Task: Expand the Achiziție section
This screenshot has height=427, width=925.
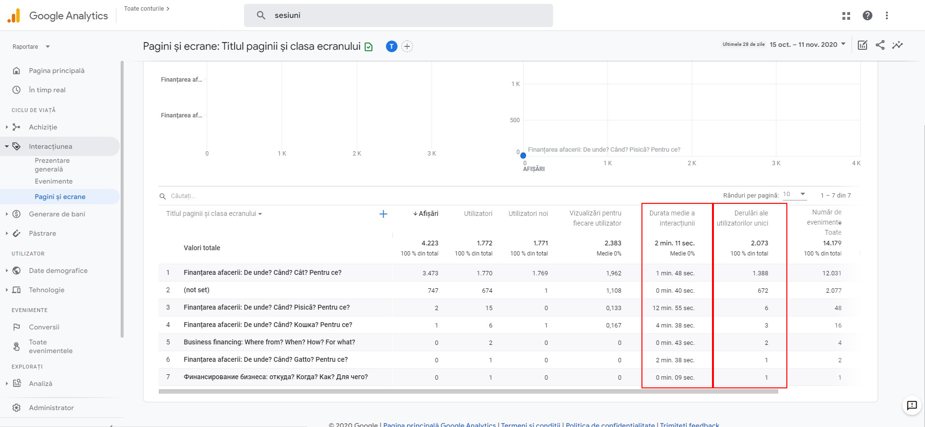Action: coord(43,127)
